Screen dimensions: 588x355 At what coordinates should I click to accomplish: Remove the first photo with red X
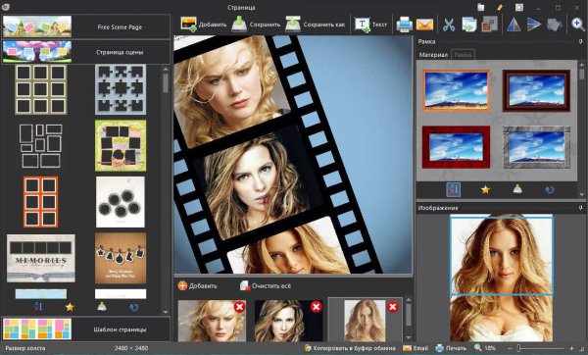pos(240,307)
